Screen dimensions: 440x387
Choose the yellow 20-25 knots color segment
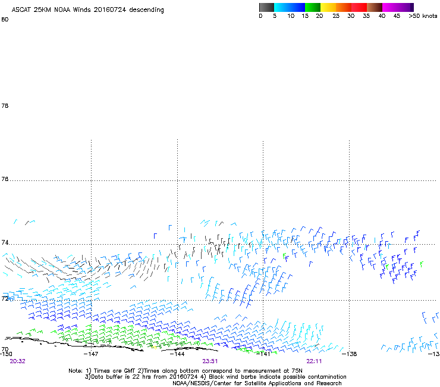pyautogui.click(x=328, y=7)
